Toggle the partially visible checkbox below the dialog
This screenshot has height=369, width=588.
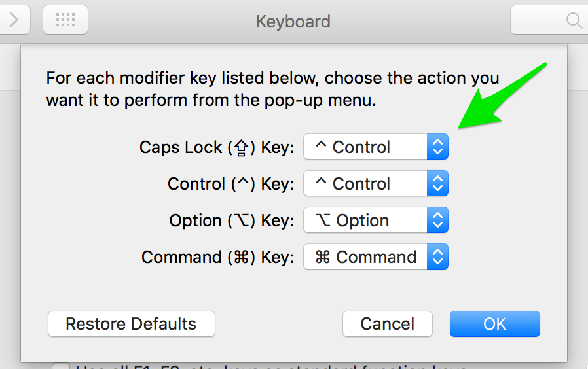(61, 366)
